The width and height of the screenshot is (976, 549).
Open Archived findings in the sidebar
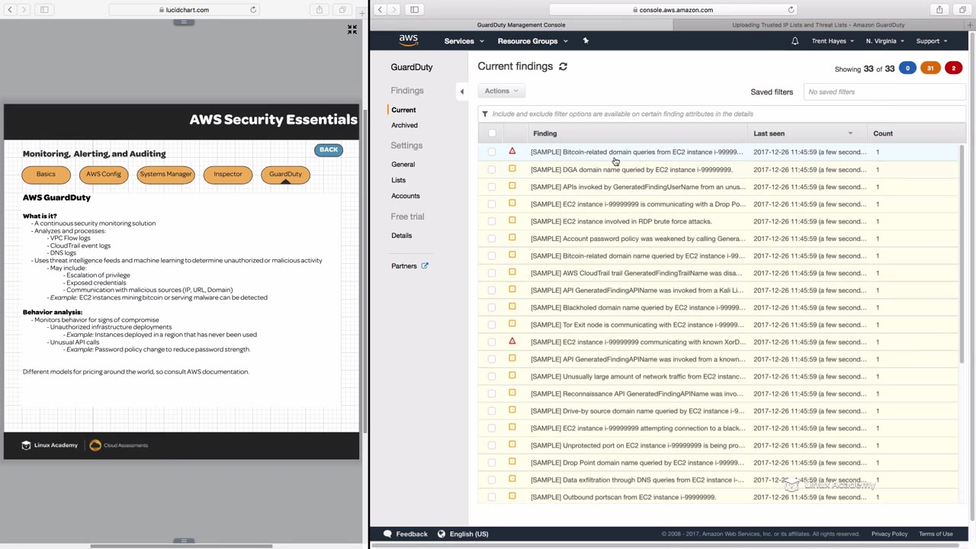[x=404, y=125]
